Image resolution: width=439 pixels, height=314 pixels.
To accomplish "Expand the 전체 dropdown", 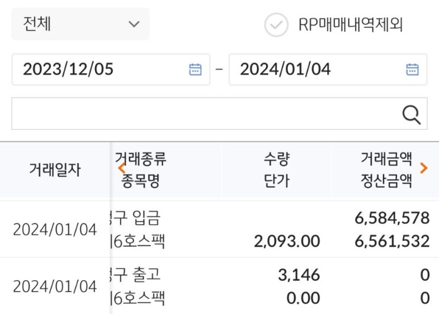I will [x=80, y=24].
